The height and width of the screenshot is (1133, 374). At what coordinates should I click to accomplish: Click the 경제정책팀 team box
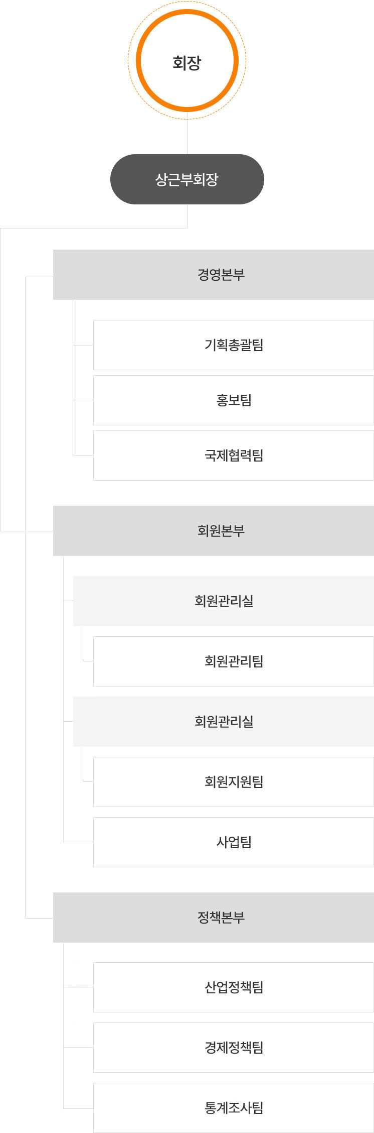[x=234, y=1048]
